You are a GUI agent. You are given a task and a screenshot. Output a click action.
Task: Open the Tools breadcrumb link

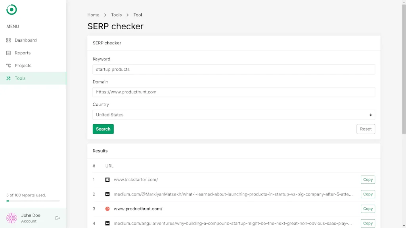(x=116, y=15)
